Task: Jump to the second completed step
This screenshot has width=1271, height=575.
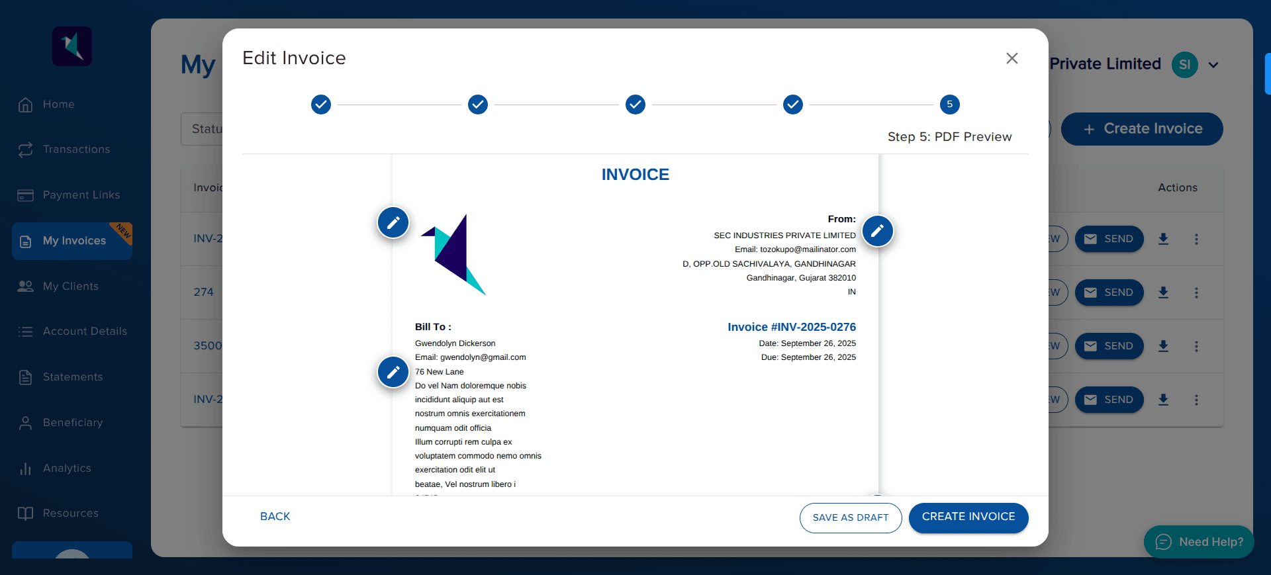Action: tap(478, 105)
